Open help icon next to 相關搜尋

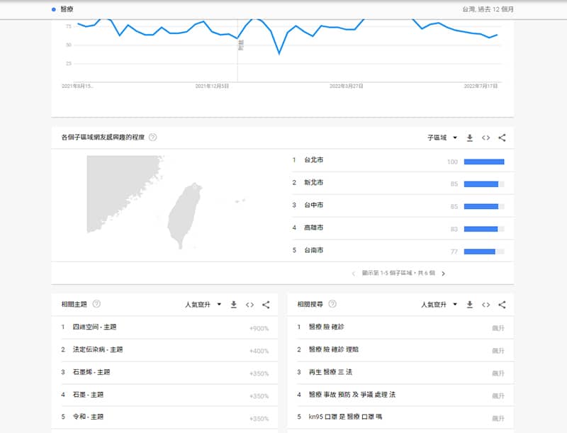pos(332,304)
